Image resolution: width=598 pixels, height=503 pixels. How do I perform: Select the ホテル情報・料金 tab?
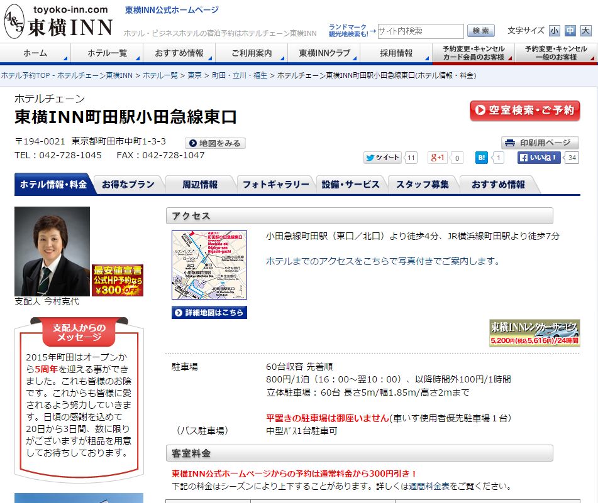(x=53, y=185)
